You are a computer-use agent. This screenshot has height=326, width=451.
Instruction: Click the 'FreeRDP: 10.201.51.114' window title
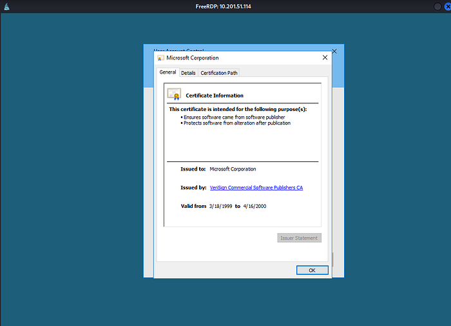click(223, 6)
